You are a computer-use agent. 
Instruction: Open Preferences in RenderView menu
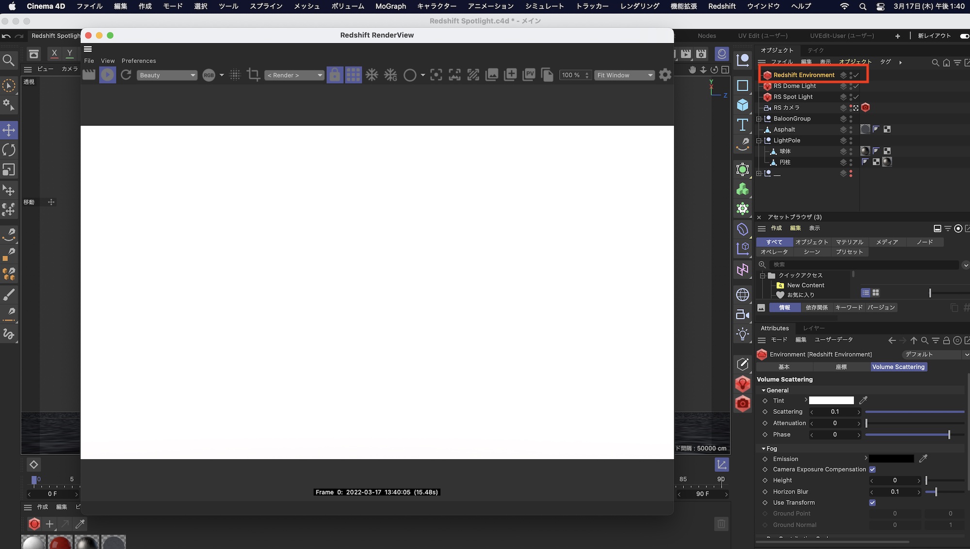coord(139,61)
